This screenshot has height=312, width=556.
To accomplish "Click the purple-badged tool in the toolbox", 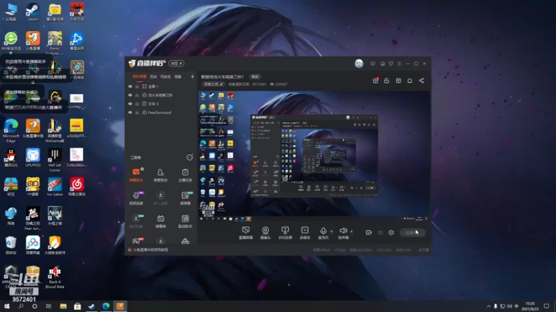I will pos(136,198).
